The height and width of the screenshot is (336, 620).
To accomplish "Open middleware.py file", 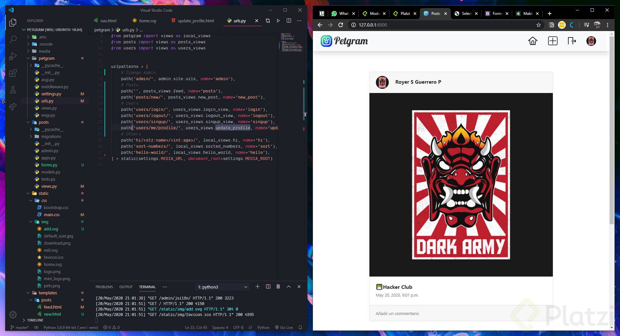I will 55,87.
